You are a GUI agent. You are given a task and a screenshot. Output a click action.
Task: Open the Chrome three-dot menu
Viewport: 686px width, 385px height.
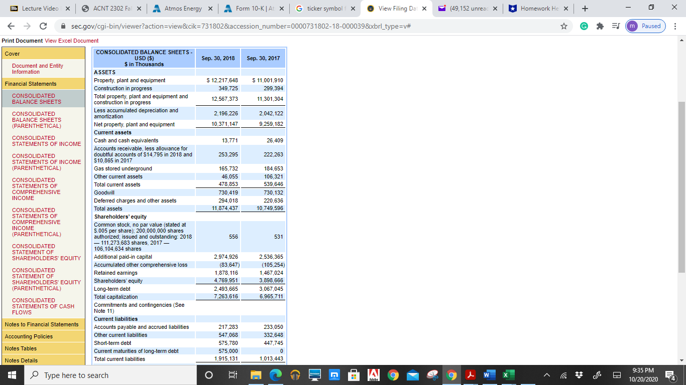point(675,26)
